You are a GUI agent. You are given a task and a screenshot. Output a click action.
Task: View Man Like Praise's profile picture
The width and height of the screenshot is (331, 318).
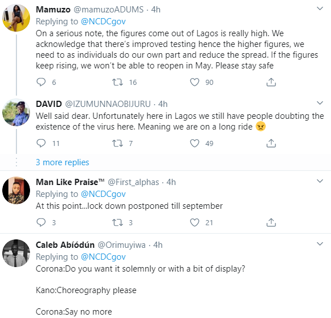[x=16, y=190]
